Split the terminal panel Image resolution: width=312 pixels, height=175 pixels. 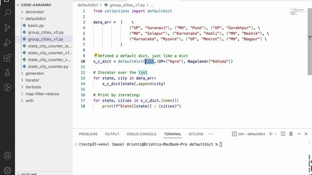283,134
